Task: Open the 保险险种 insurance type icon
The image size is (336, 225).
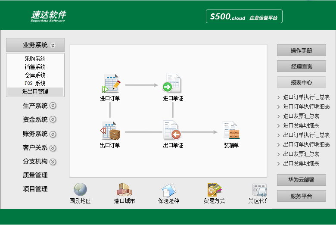Action: click(168, 190)
